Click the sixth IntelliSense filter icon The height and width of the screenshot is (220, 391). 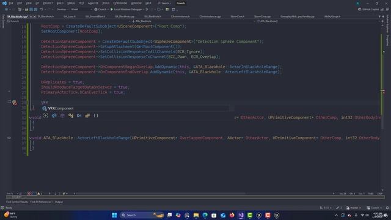pyautogui.click(x=87, y=116)
